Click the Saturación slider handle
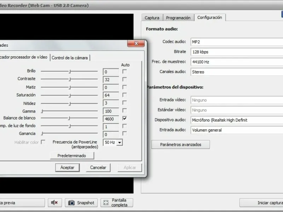This screenshot has width=283, height=212. tap(70, 95)
